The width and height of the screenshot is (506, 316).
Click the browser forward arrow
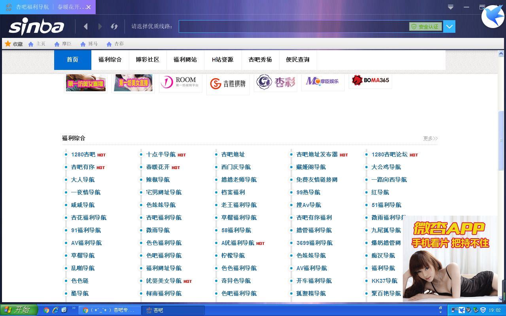[100, 26]
